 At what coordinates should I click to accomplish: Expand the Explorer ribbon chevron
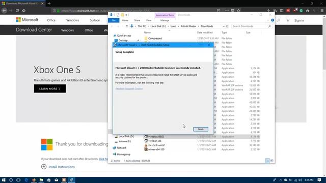[x=268, y=20]
